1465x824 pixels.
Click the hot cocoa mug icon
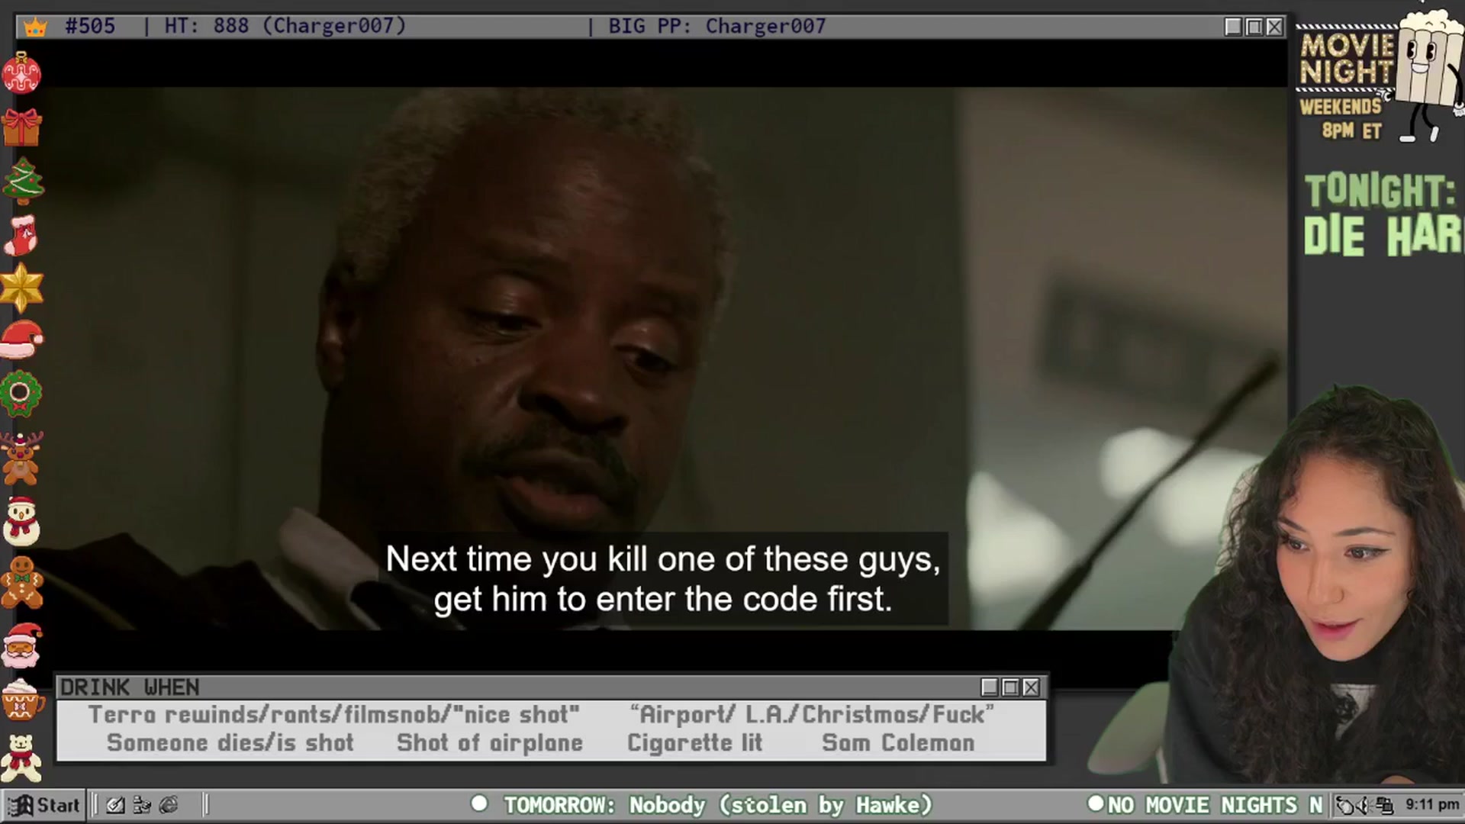tap(21, 700)
